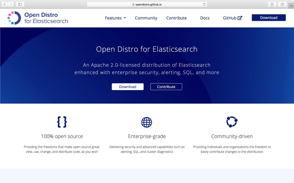Click the Download button in the navbar
The image size is (294, 183).
(x=269, y=18)
